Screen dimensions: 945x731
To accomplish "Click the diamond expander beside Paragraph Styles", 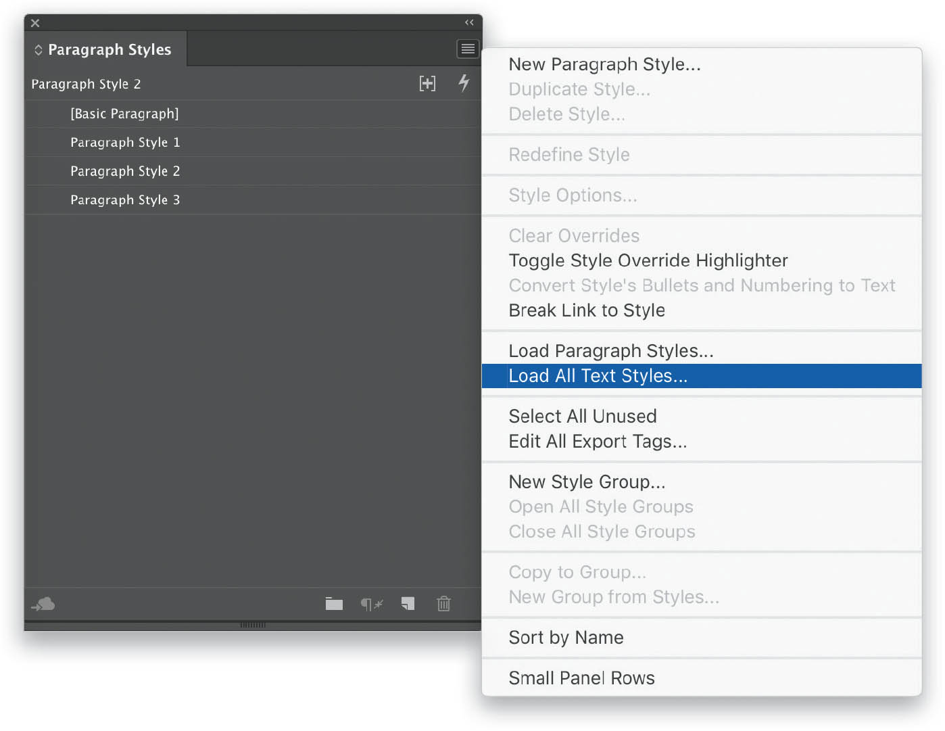I will (39, 49).
